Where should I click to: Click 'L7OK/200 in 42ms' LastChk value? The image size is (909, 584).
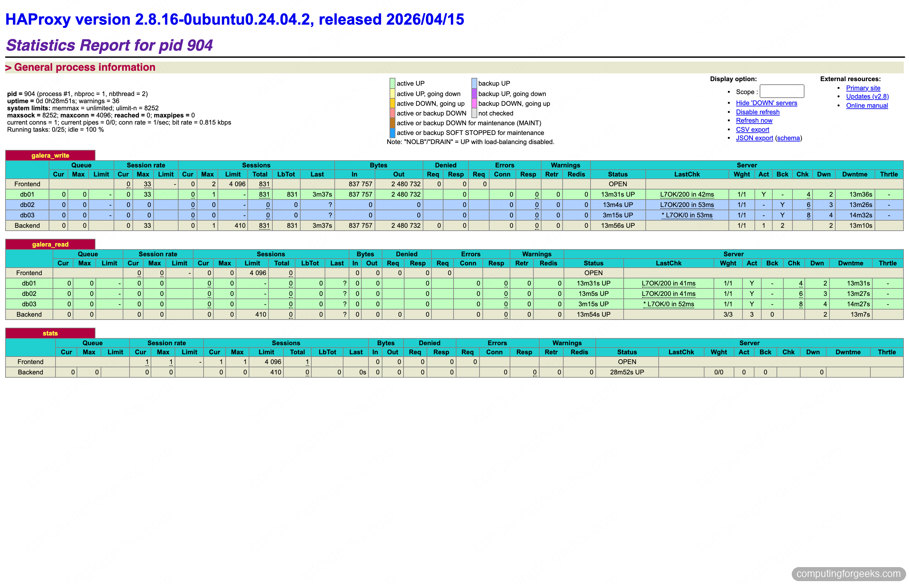pos(687,195)
